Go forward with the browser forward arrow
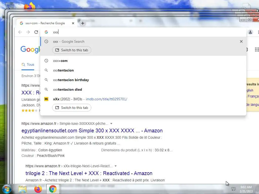Image resolution: width=259 pixels, height=194 pixels. coord(28,32)
